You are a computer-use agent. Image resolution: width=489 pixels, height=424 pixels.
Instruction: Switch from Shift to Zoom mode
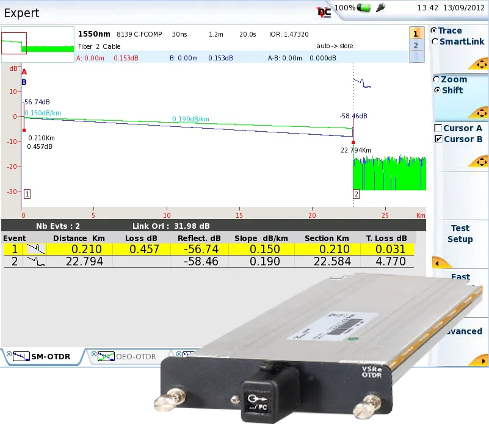click(x=435, y=79)
